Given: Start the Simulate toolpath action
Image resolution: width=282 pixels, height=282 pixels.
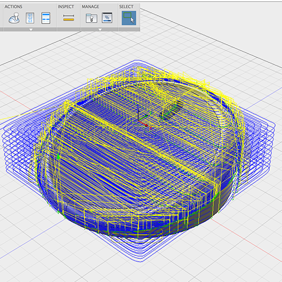Looking at the screenshot, I should [x=14, y=18].
